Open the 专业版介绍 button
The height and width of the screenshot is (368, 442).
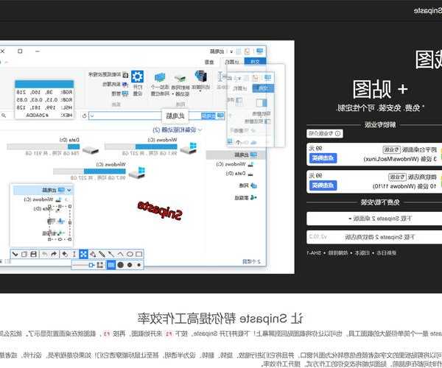point(325,133)
